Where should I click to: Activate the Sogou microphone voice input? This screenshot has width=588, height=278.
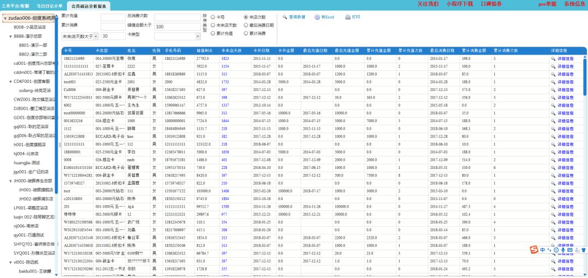562,250
